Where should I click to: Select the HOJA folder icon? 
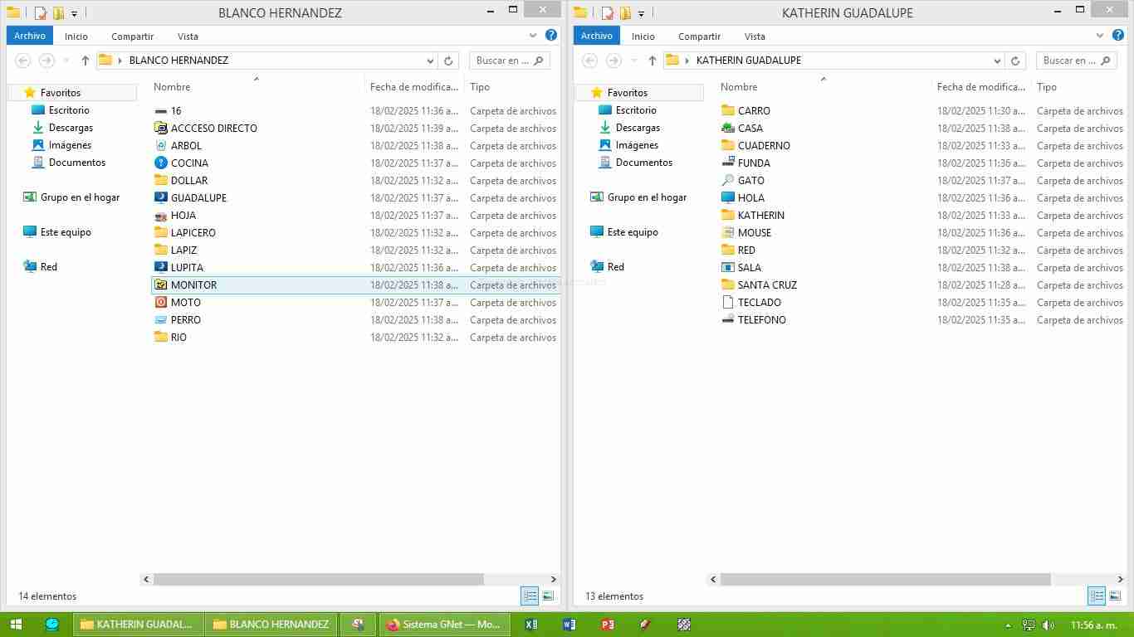click(x=161, y=216)
